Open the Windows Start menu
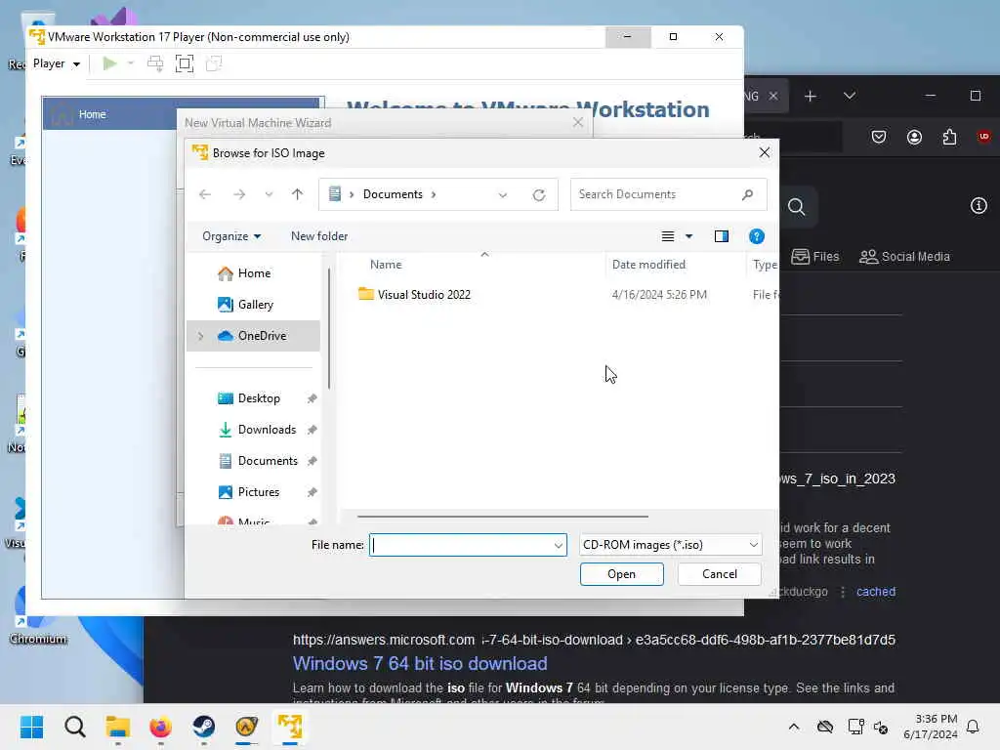The image size is (1000, 750). pyautogui.click(x=31, y=727)
